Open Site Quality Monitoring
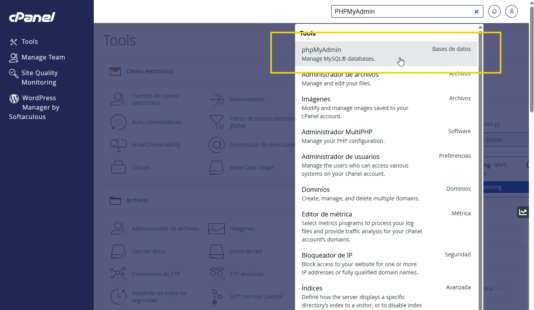Viewport: 534px width, 310px height. pyautogui.click(x=40, y=77)
